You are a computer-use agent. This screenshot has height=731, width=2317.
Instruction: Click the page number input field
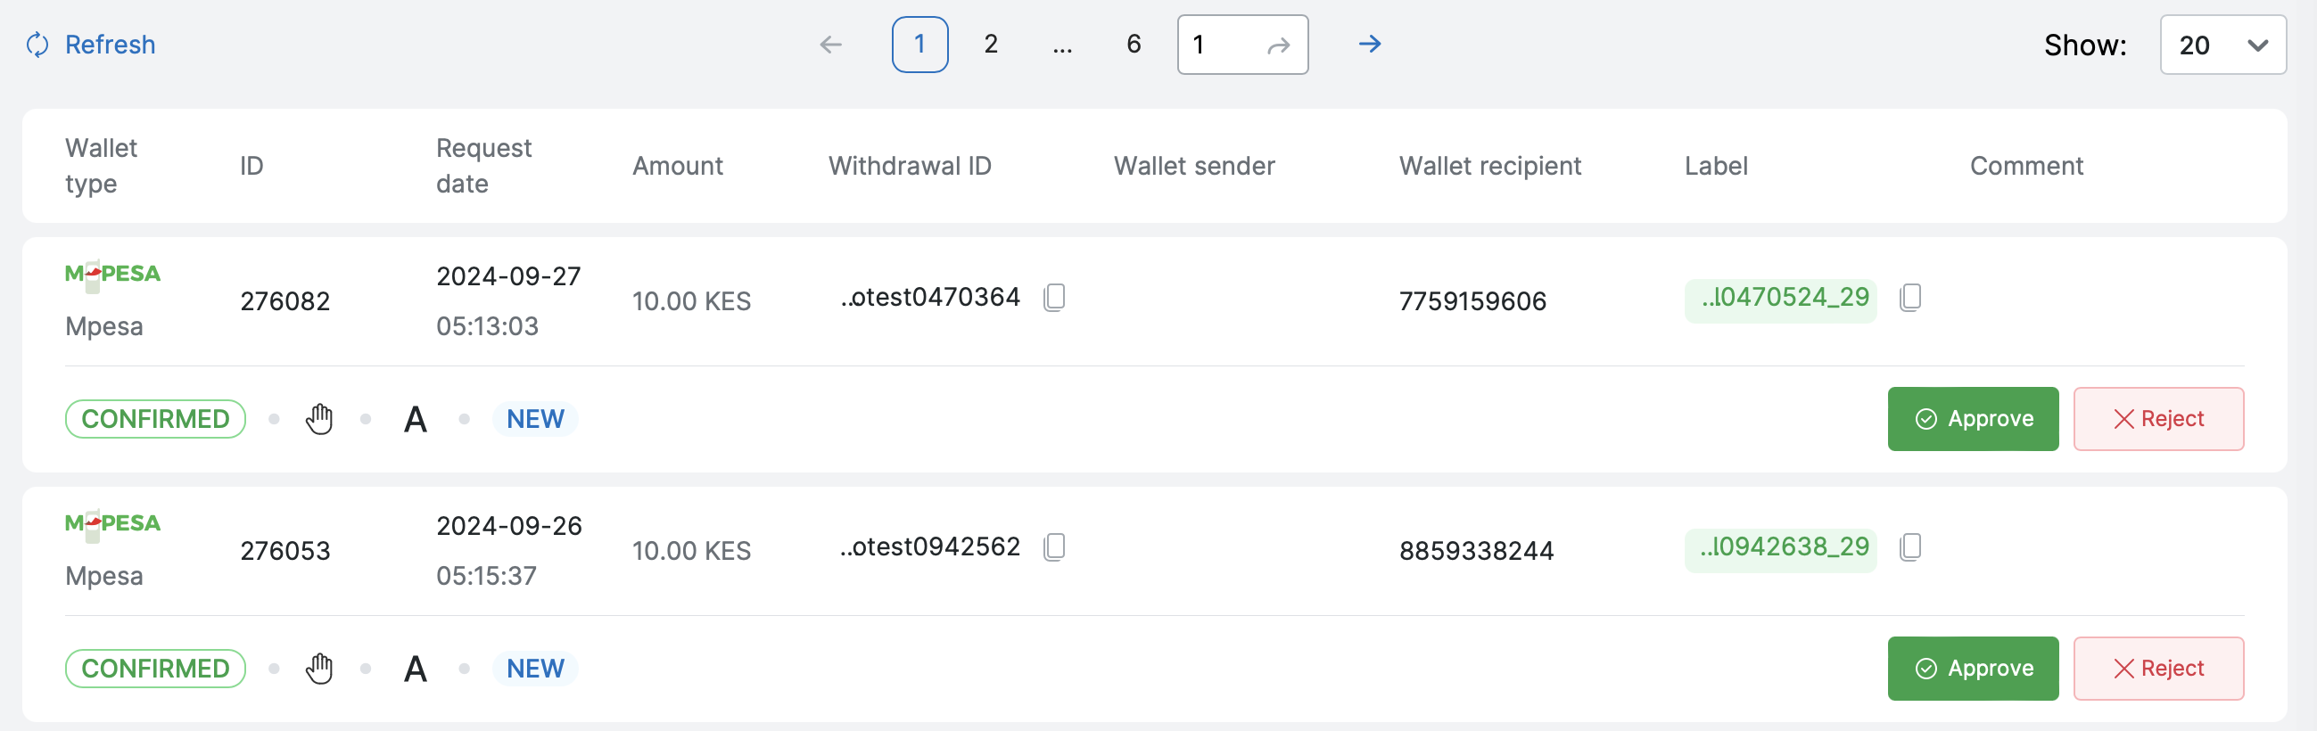tap(1220, 44)
